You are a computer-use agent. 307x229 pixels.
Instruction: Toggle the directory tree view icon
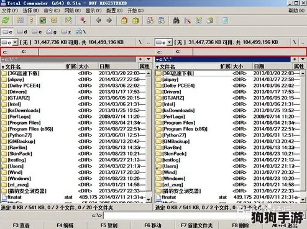[54, 20]
